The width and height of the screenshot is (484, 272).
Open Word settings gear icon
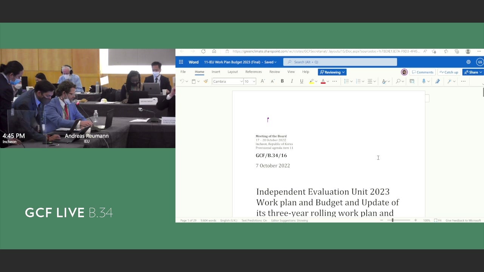pos(468,62)
